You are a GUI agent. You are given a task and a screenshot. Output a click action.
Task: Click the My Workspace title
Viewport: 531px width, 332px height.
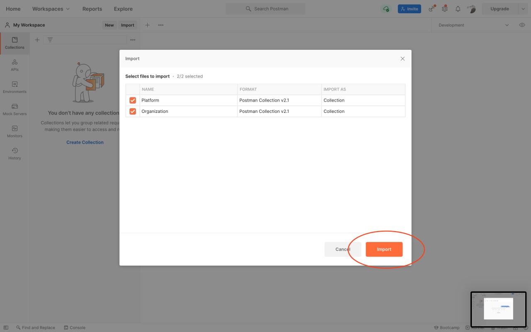click(29, 25)
